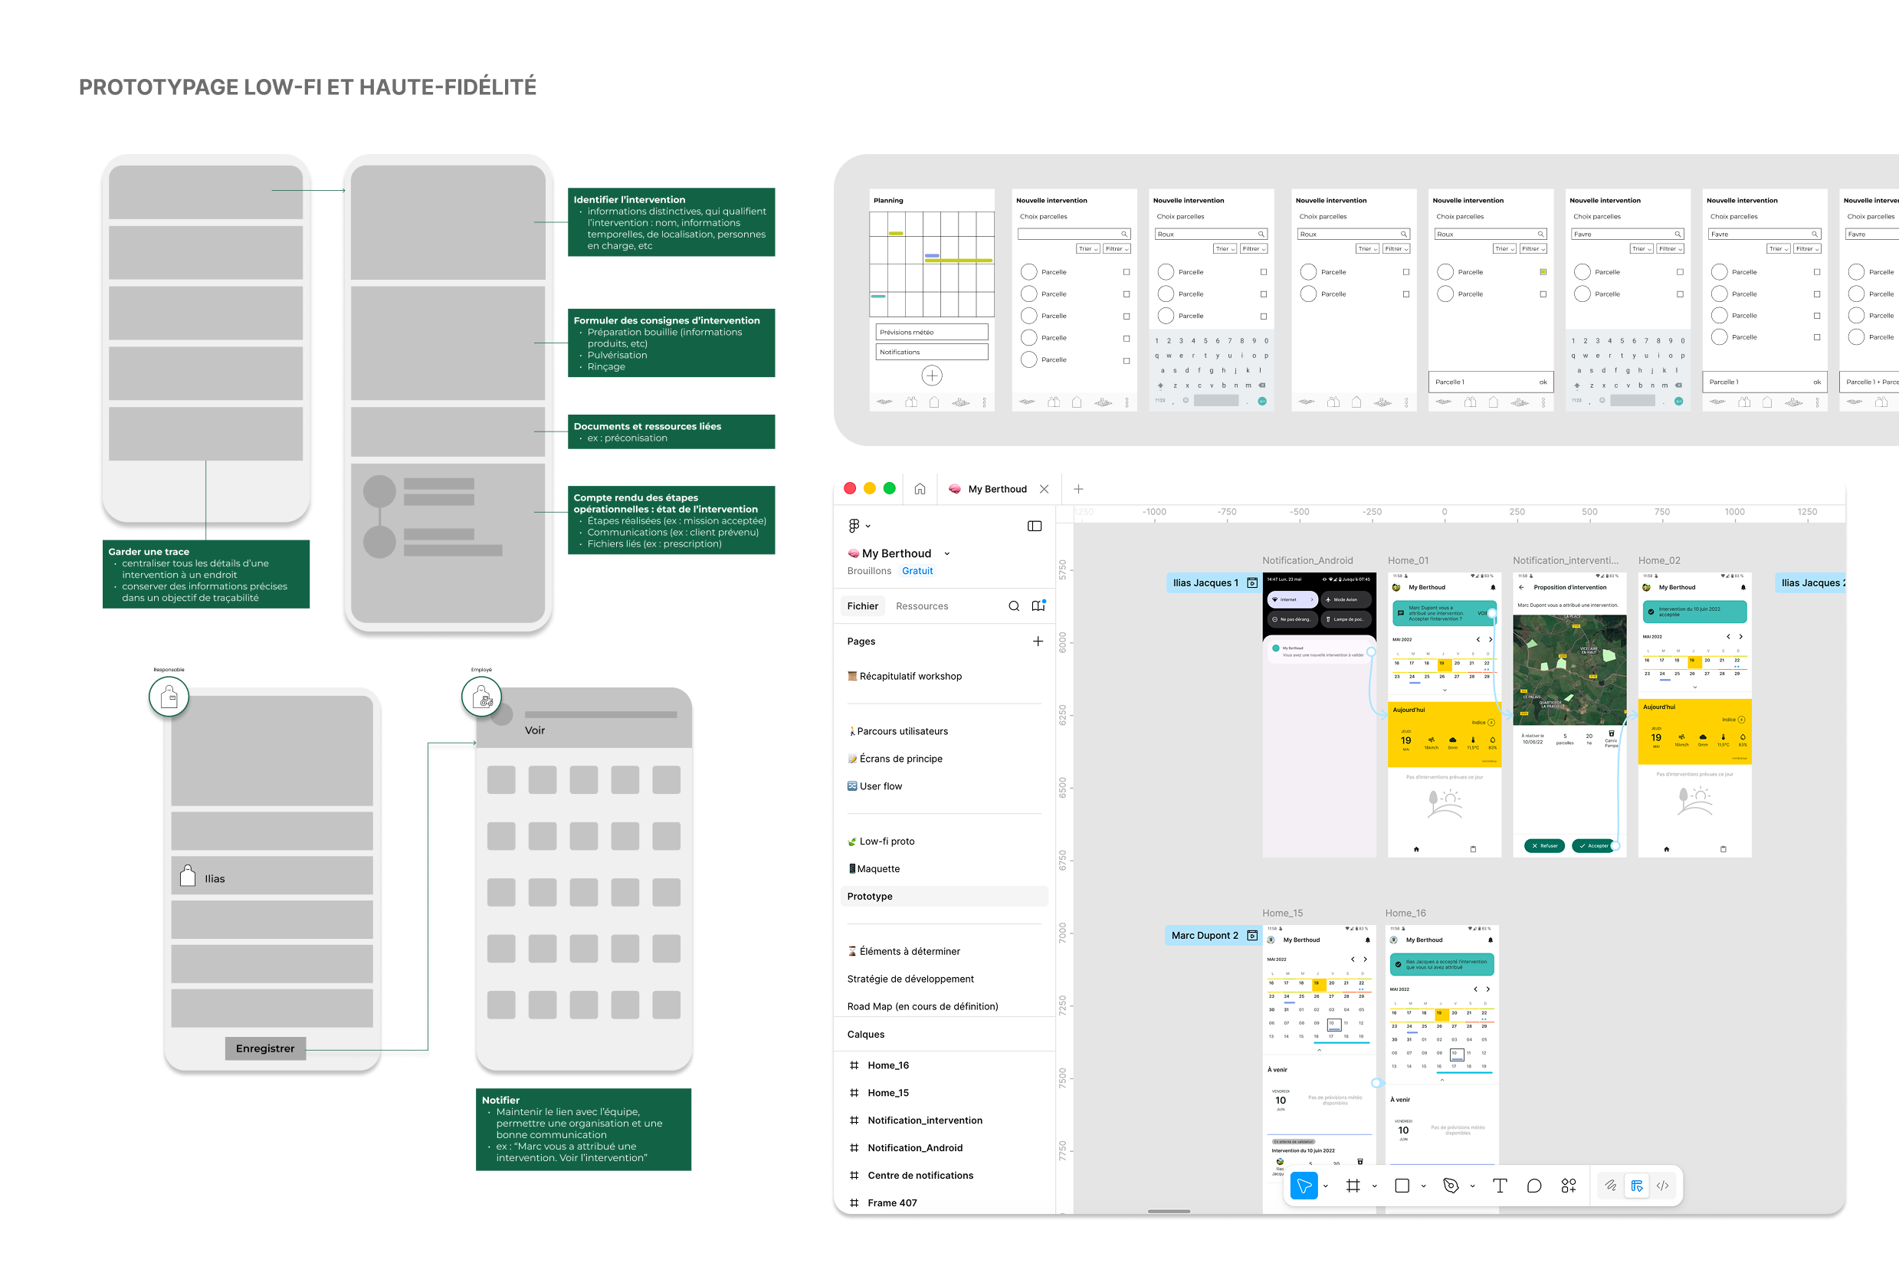Viewport: 1899px width, 1263px height.
Task: Select the Move tool in the toolbar
Action: (1303, 1186)
